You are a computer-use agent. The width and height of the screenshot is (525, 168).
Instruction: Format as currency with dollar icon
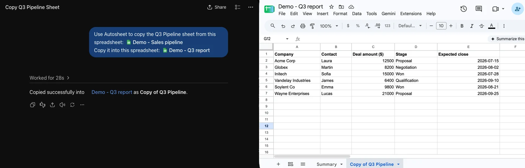click(348, 26)
